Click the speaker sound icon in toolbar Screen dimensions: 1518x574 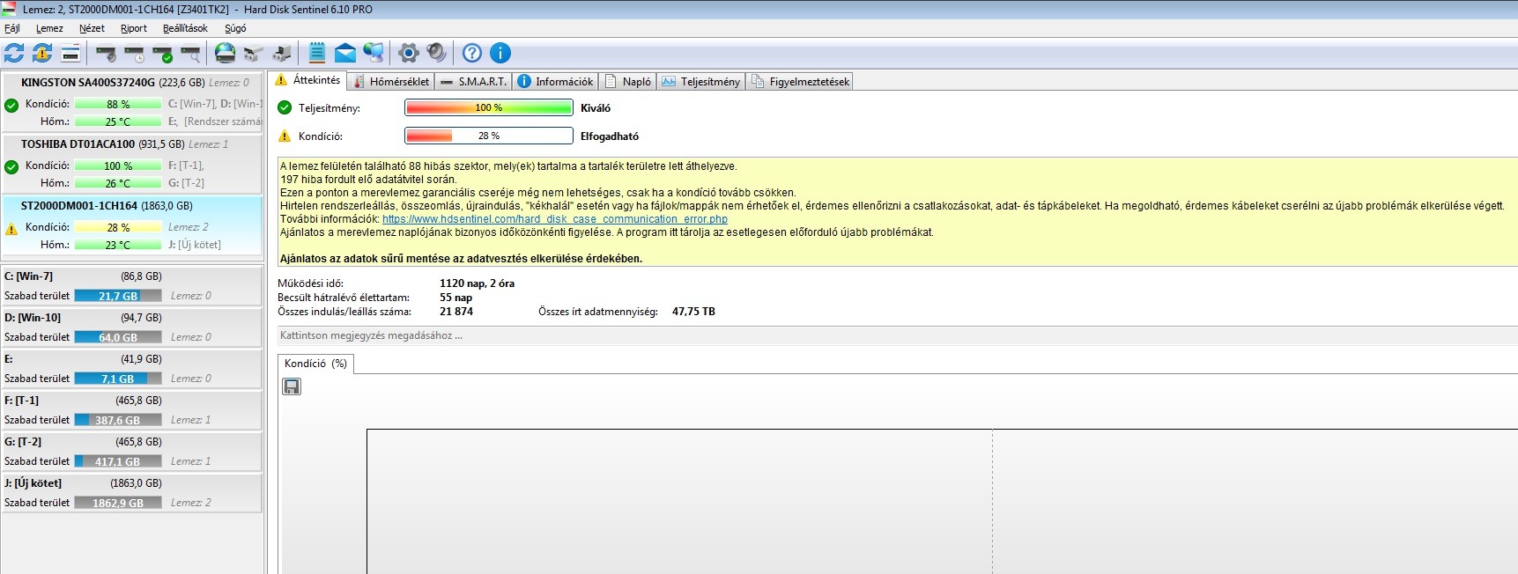click(436, 53)
